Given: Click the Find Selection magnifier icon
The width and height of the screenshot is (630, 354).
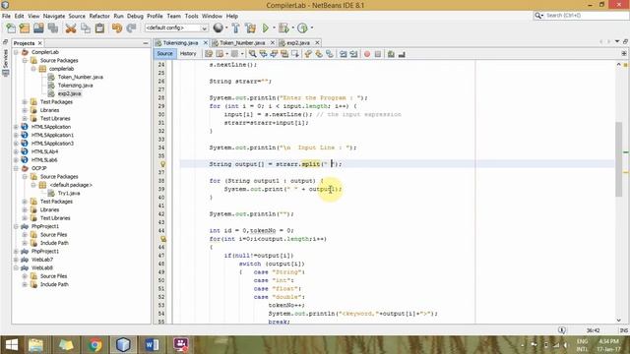Looking at the screenshot, I should [x=252, y=54].
